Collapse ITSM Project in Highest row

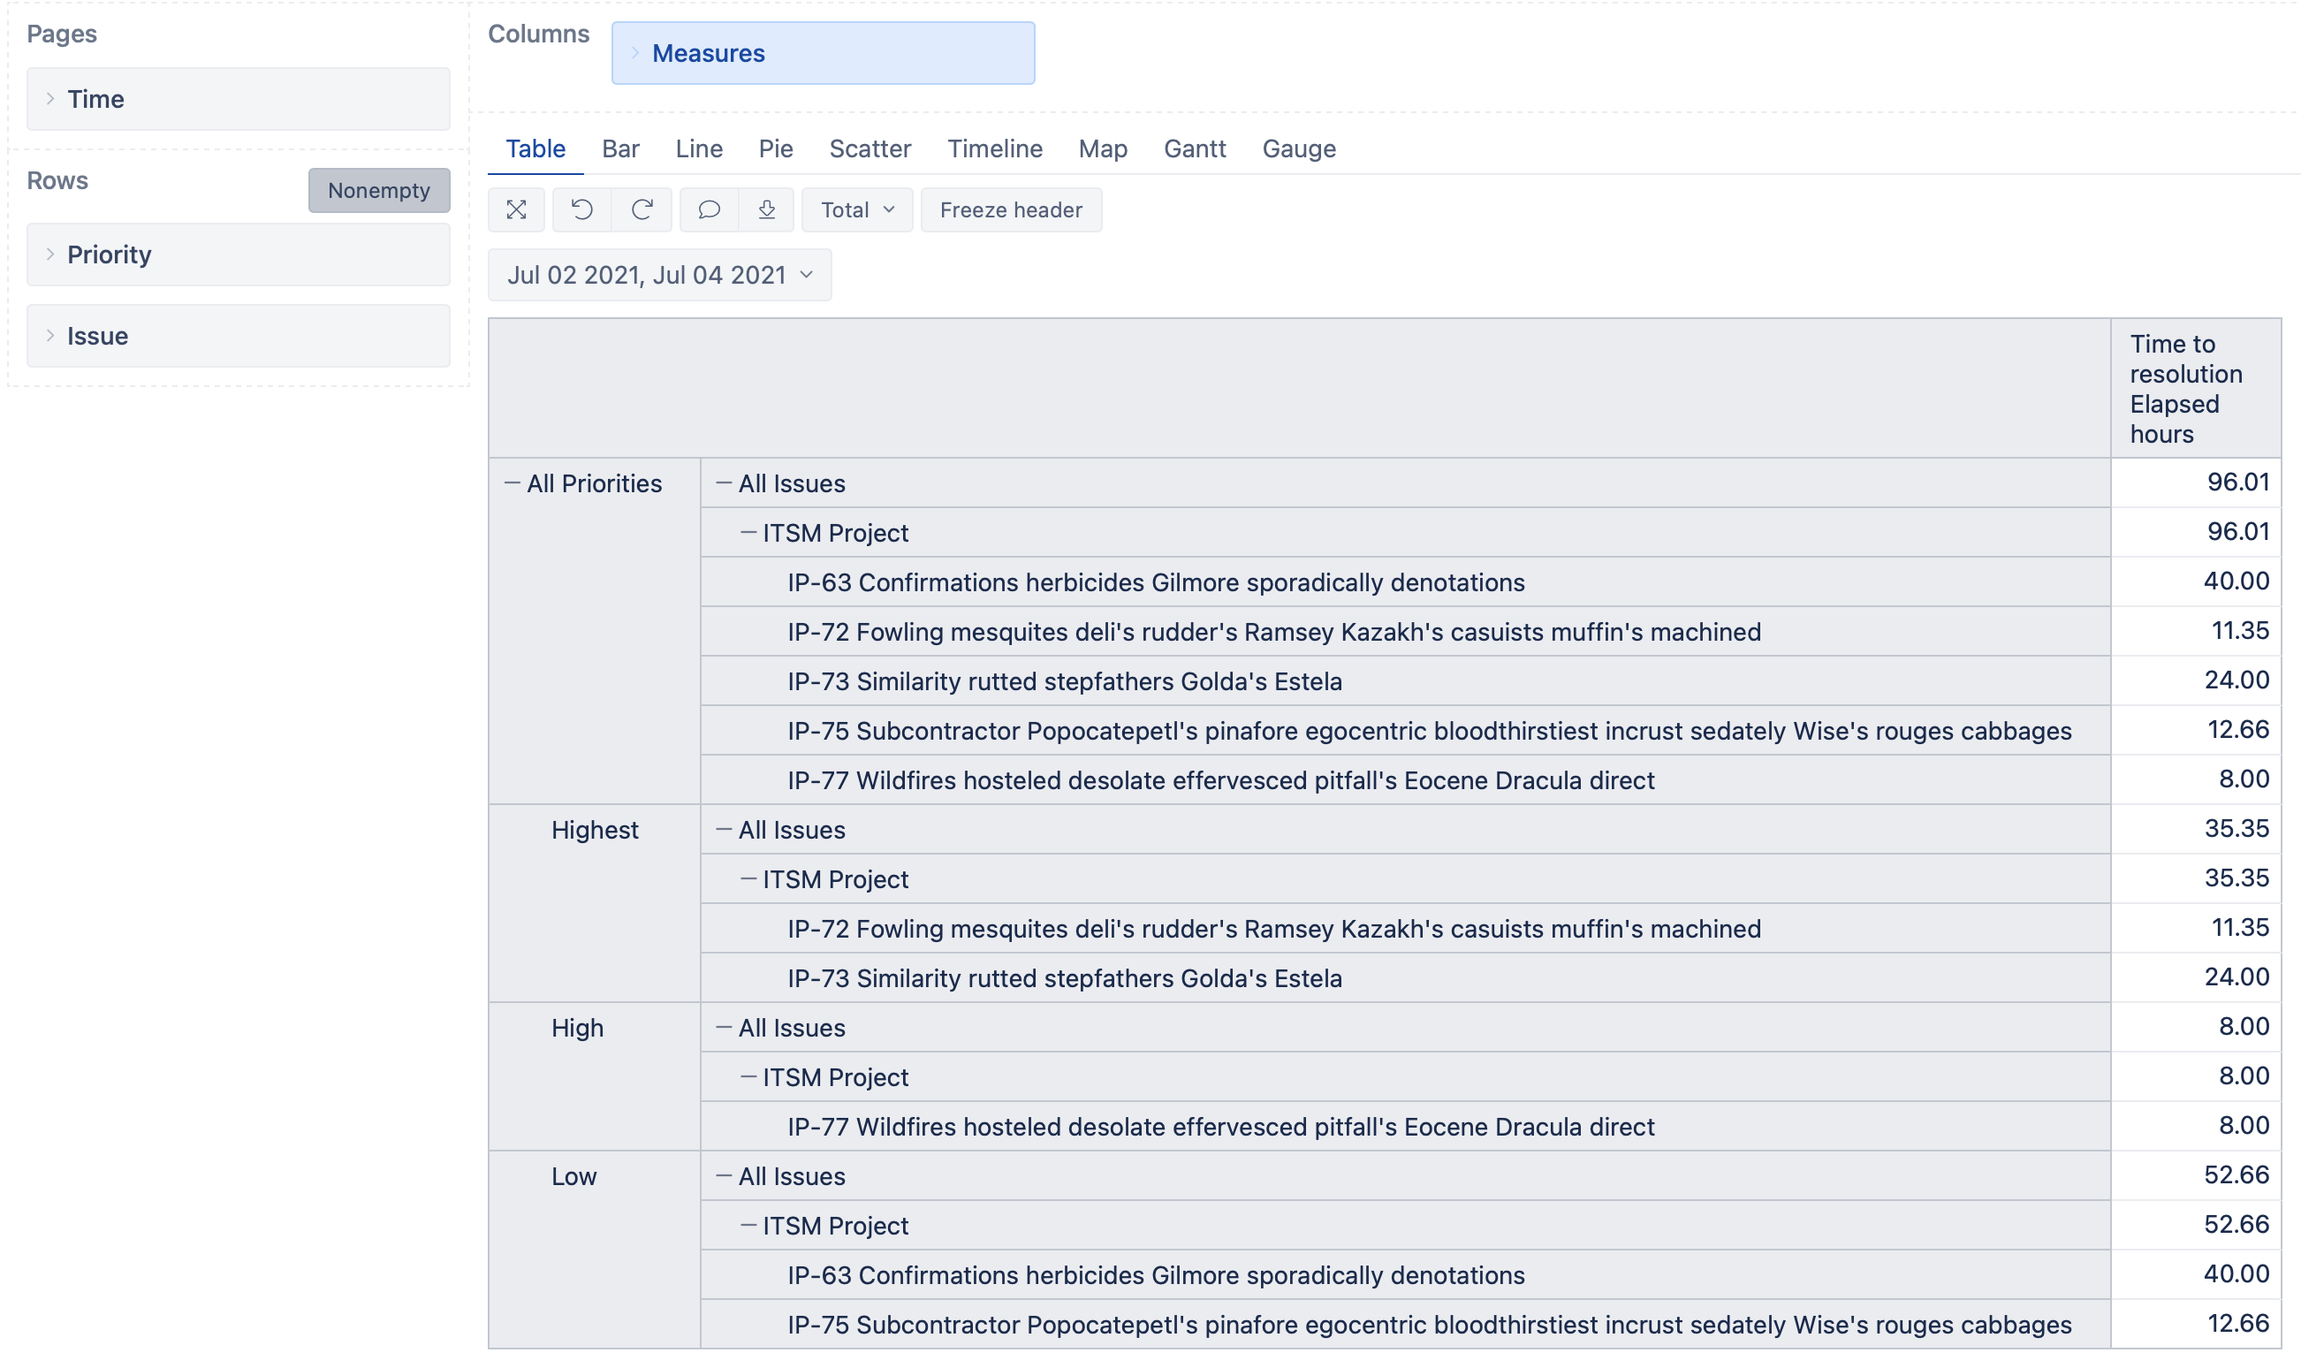pyautogui.click(x=748, y=879)
